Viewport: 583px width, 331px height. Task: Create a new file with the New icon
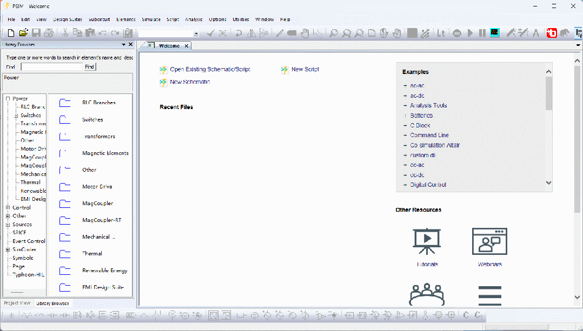pyautogui.click(x=11, y=33)
